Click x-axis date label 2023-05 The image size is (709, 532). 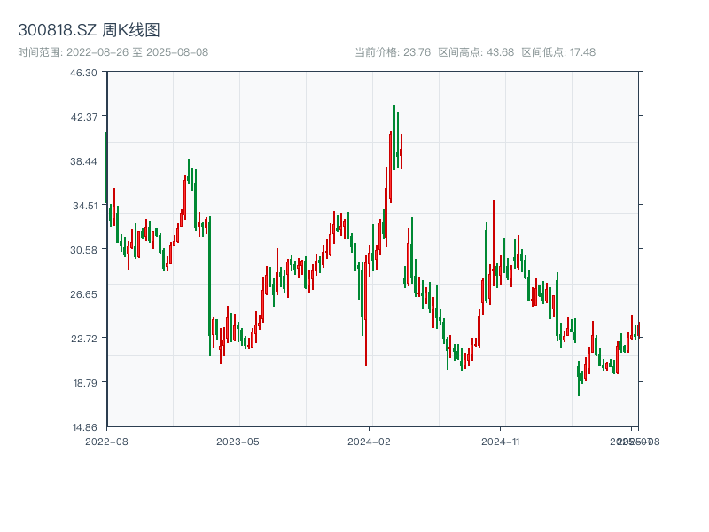point(238,442)
